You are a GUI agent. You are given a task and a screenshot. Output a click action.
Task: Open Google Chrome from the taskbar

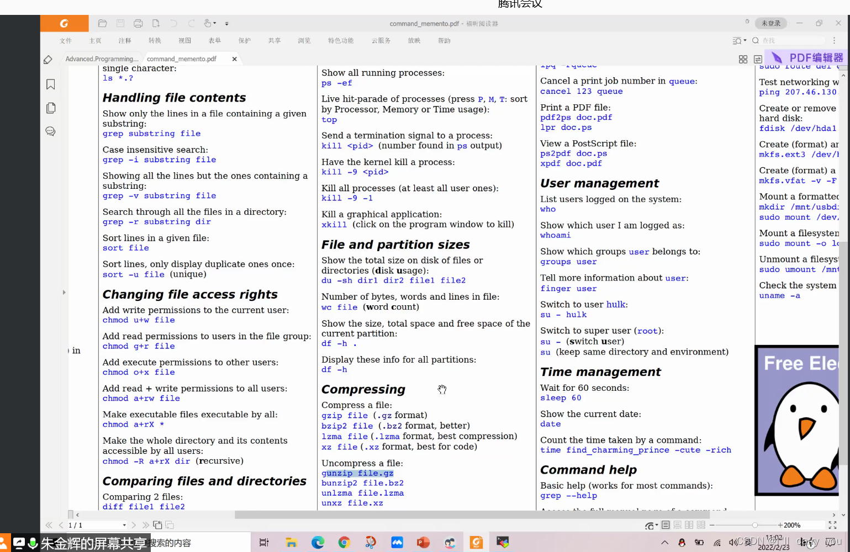pos(344,543)
